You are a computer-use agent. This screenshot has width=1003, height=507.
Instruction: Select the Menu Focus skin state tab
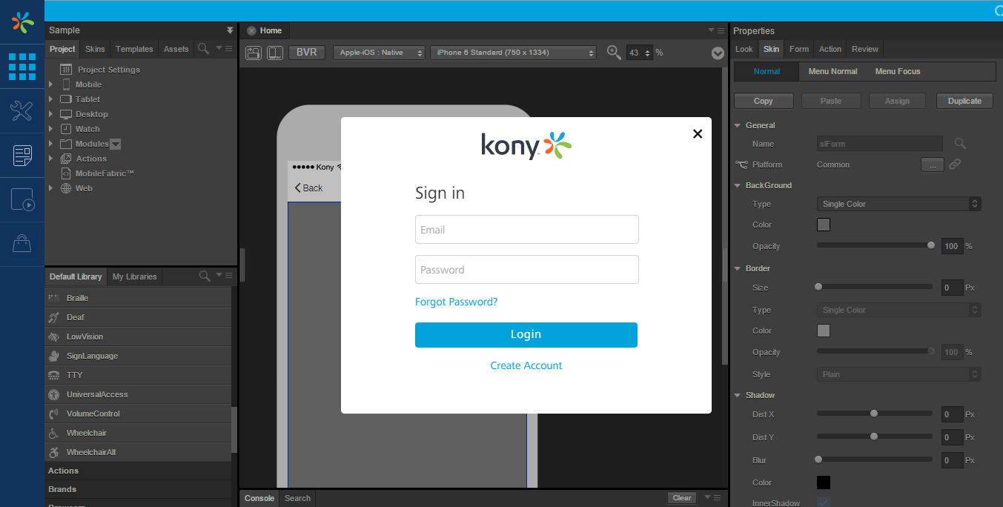[x=898, y=71]
